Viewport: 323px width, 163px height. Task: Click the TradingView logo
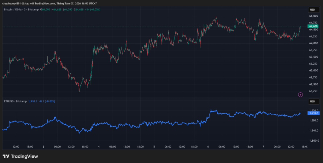coord(21,156)
